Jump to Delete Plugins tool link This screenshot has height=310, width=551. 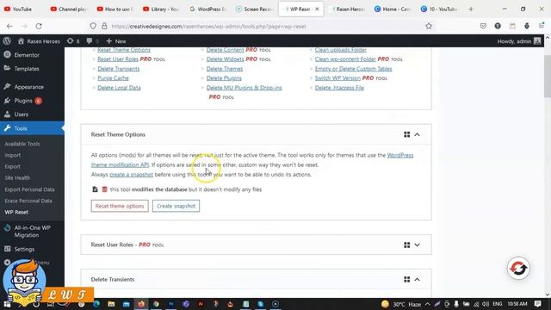click(x=224, y=78)
